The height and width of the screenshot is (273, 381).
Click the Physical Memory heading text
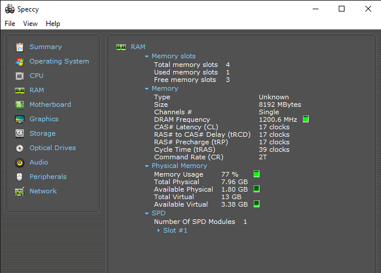(179, 166)
